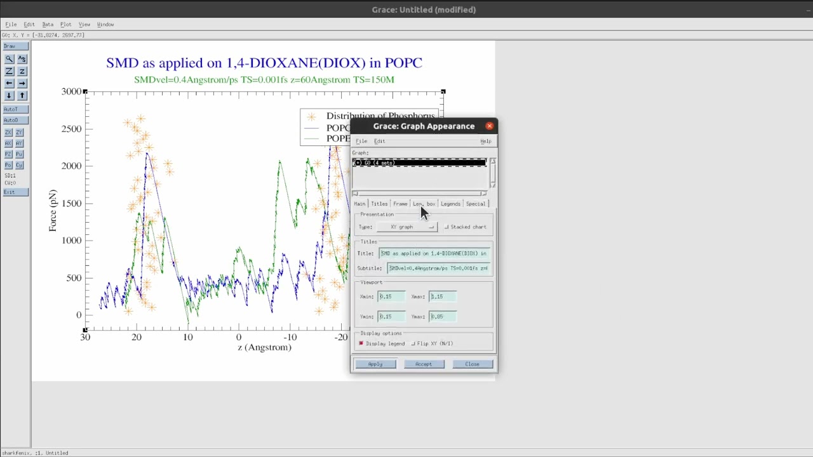Click the autoscale 'AS' tool icon
This screenshot has height=457, width=813.
tap(22, 59)
